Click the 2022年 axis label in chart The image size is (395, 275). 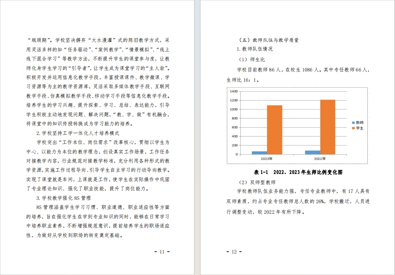(320, 159)
